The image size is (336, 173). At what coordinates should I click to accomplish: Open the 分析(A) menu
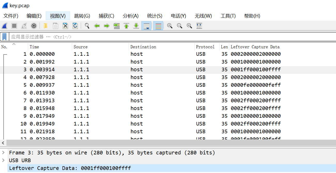131,16
